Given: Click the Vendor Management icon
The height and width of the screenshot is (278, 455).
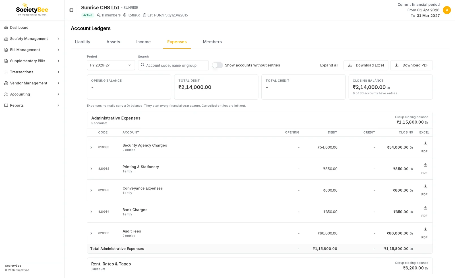Looking at the screenshot, I should [6, 83].
